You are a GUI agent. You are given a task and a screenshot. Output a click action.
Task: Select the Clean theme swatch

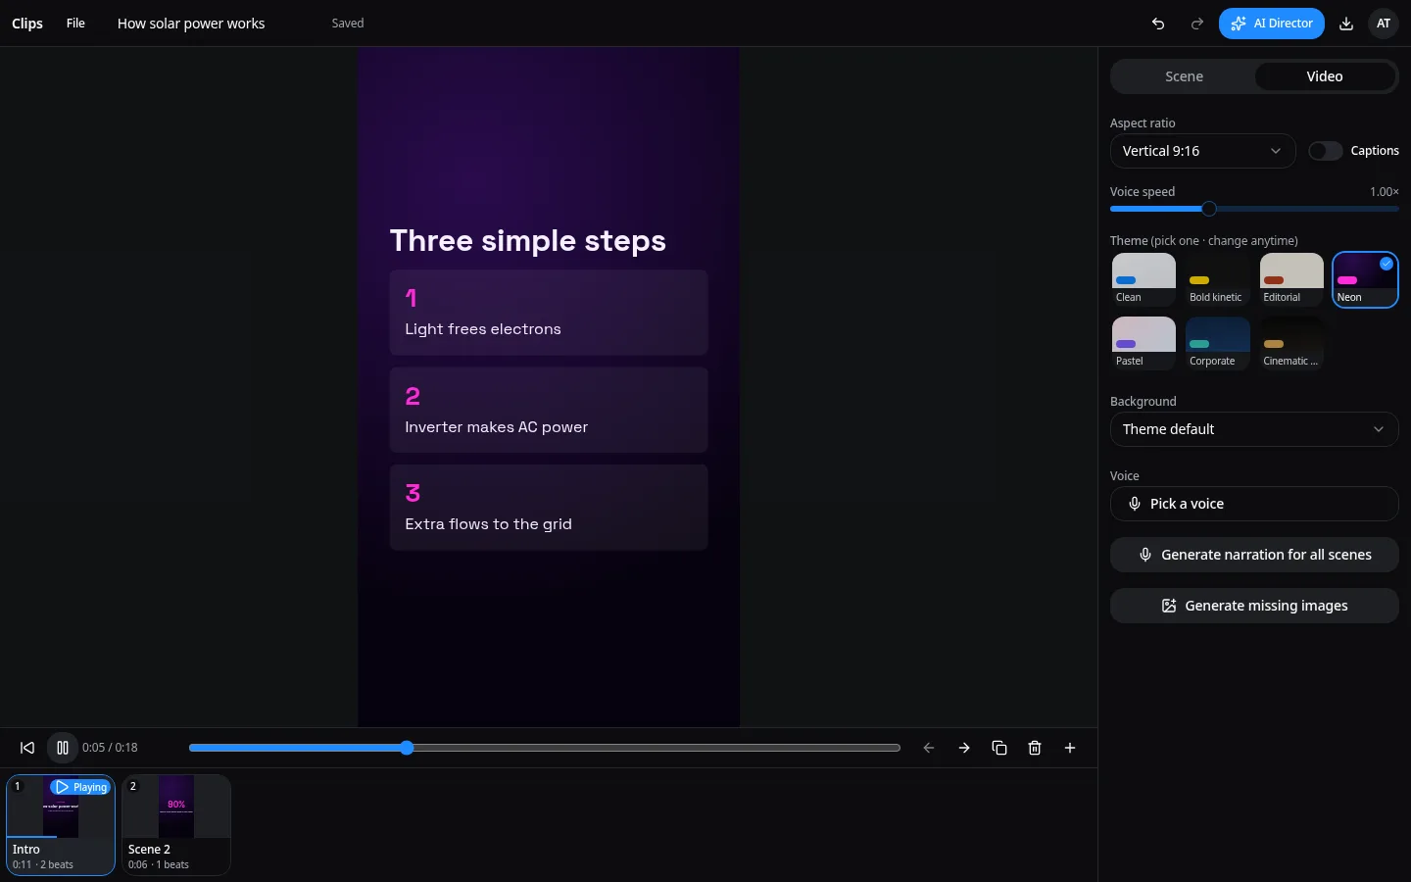click(x=1143, y=279)
